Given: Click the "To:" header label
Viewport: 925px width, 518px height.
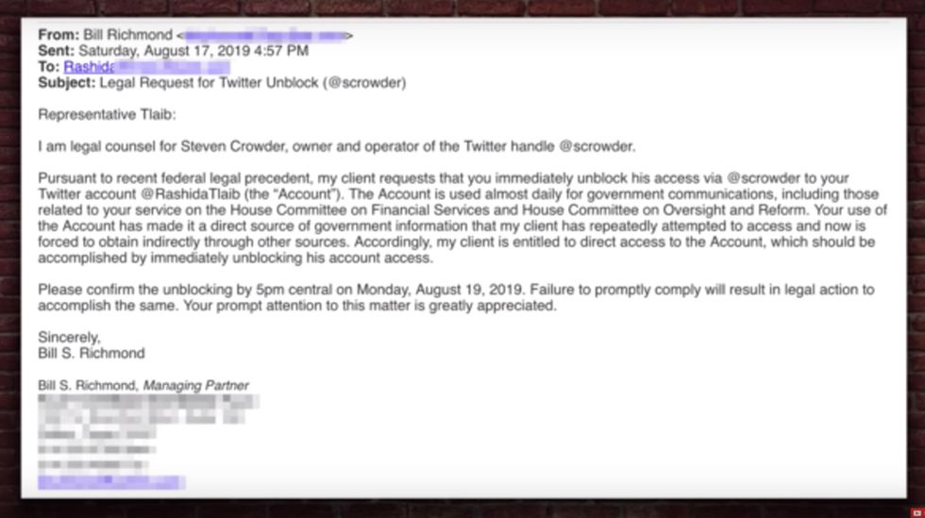Looking at the screenshot, I should (48, 67).
